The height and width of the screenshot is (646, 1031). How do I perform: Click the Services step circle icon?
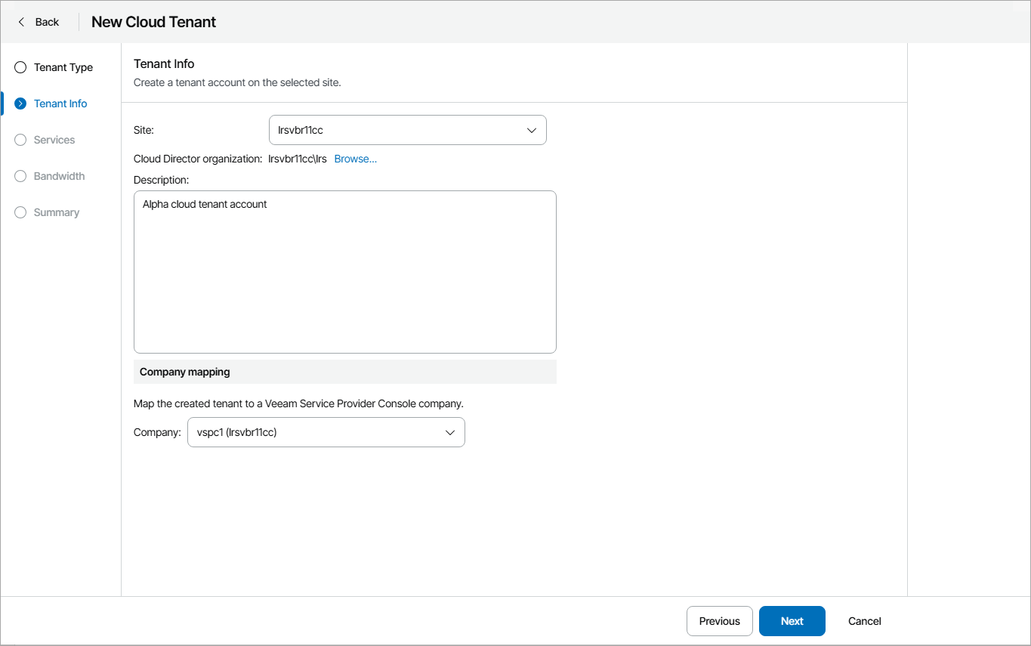pyautogui.click(x=20, y=140)
